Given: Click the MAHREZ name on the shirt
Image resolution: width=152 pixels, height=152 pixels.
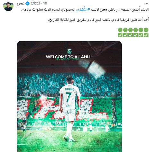Looking at the screenshot, I should pyautogui.click(x=69, y=89).
